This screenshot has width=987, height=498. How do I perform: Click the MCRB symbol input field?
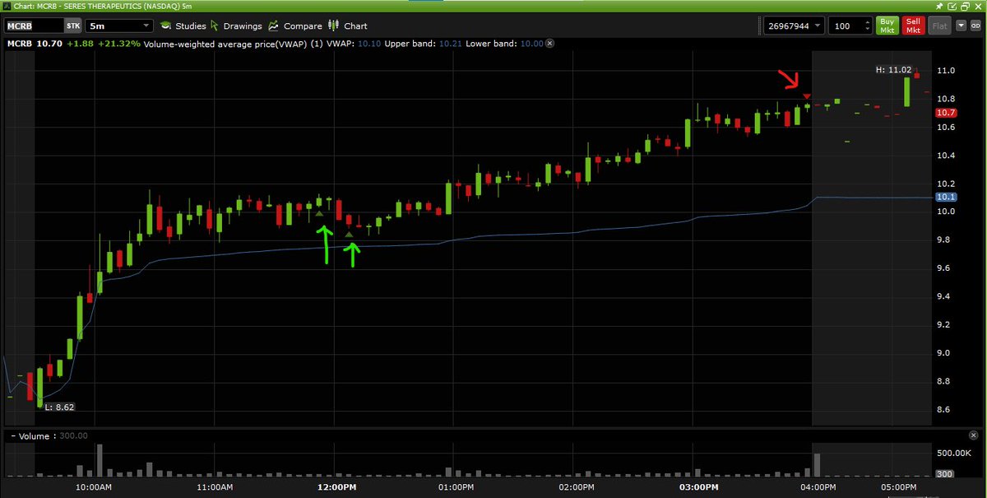click(34, 26)
